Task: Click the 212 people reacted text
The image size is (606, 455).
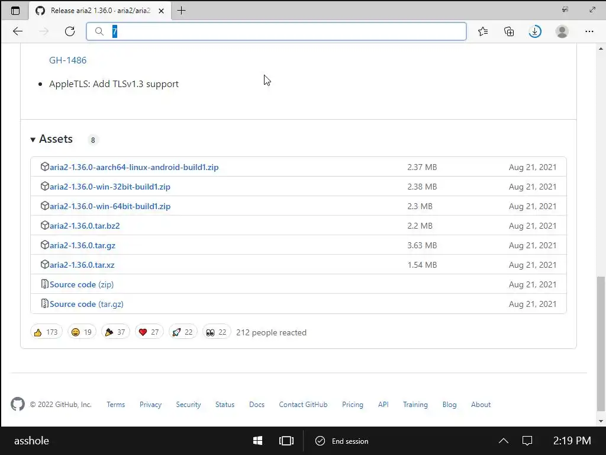Action: tap(271, 332)
